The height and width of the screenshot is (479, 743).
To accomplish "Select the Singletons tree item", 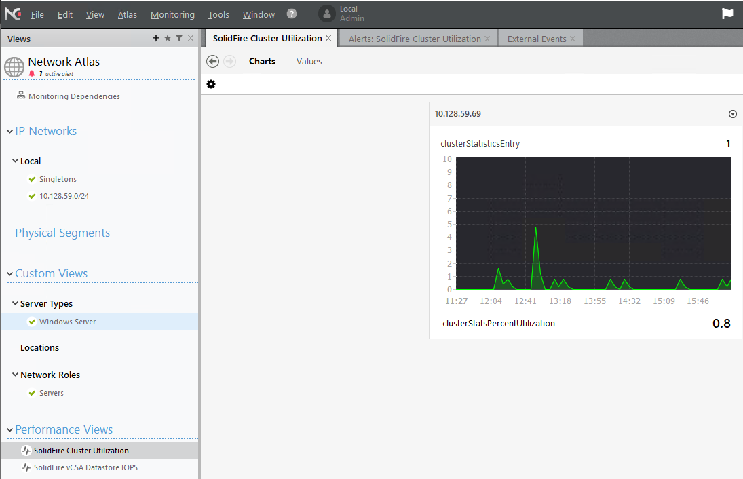I will point(58,179).
